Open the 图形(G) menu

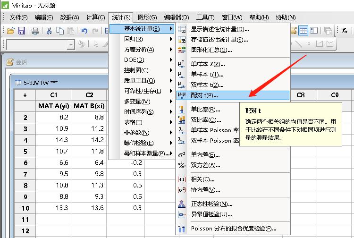tap(147, 17)
